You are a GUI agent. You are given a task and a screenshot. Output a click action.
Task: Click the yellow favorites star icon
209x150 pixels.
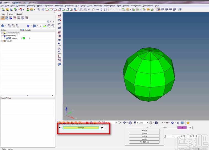[x=188, y=123]
